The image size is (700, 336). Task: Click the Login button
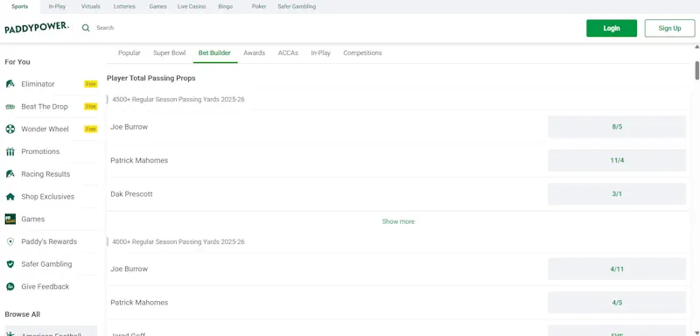coord(612,28)
